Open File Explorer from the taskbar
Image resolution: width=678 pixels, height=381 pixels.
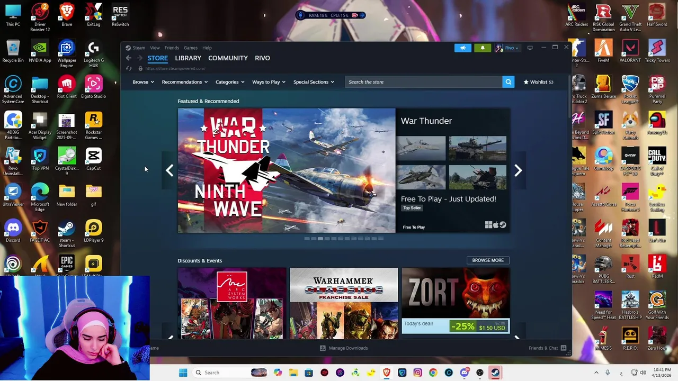(293, 373)
